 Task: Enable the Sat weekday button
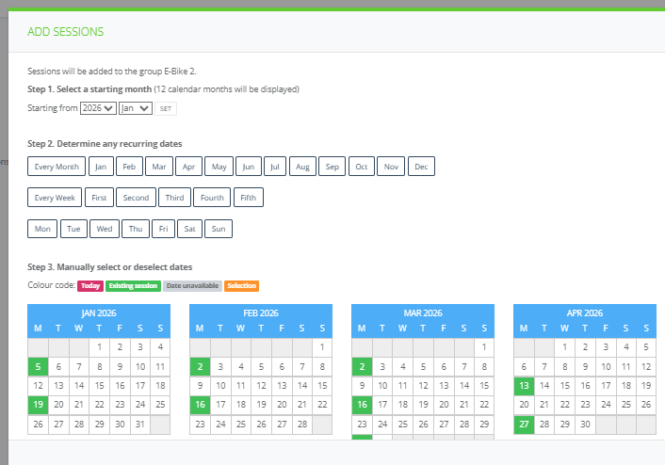tap(189, 229)
